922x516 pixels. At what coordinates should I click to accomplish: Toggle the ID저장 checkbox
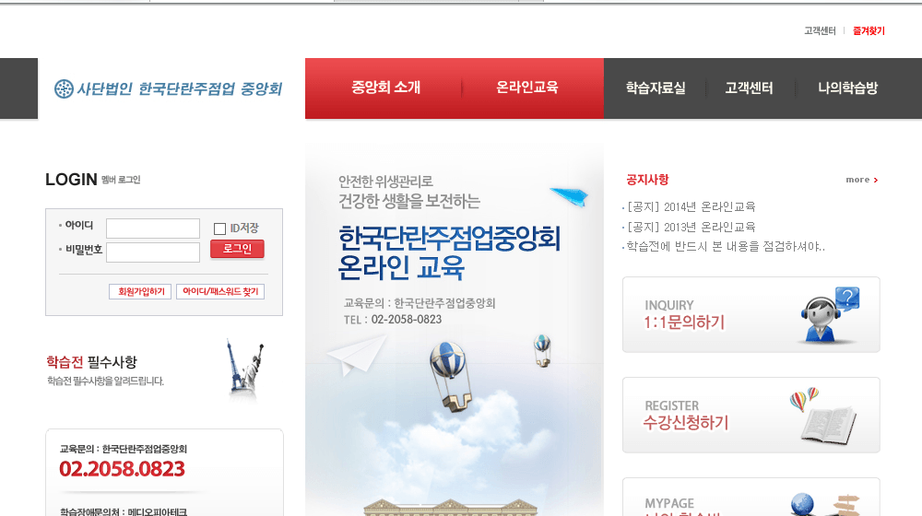[220, 229]
